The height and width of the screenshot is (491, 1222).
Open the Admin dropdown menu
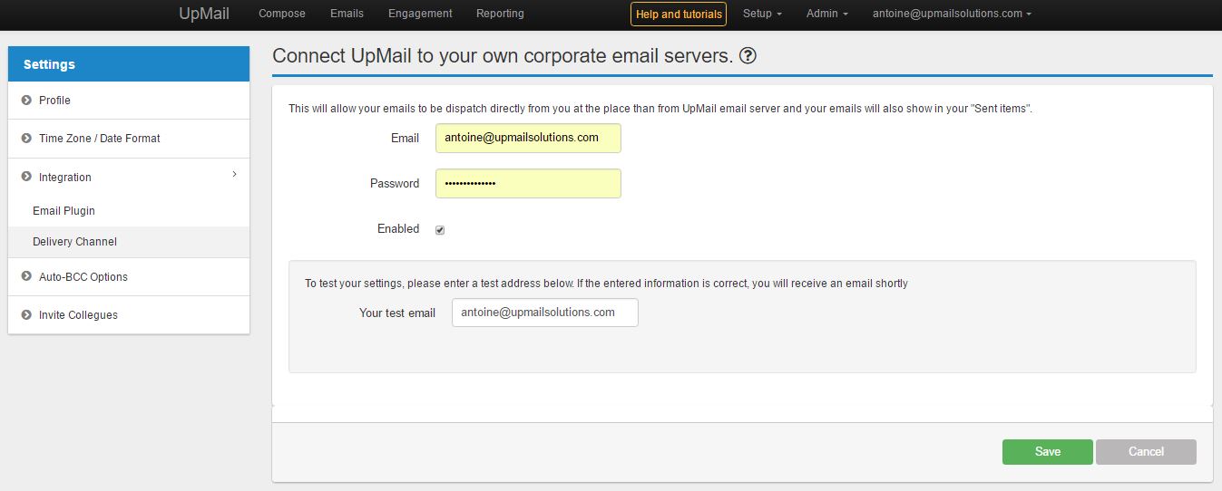click(826, 14)
